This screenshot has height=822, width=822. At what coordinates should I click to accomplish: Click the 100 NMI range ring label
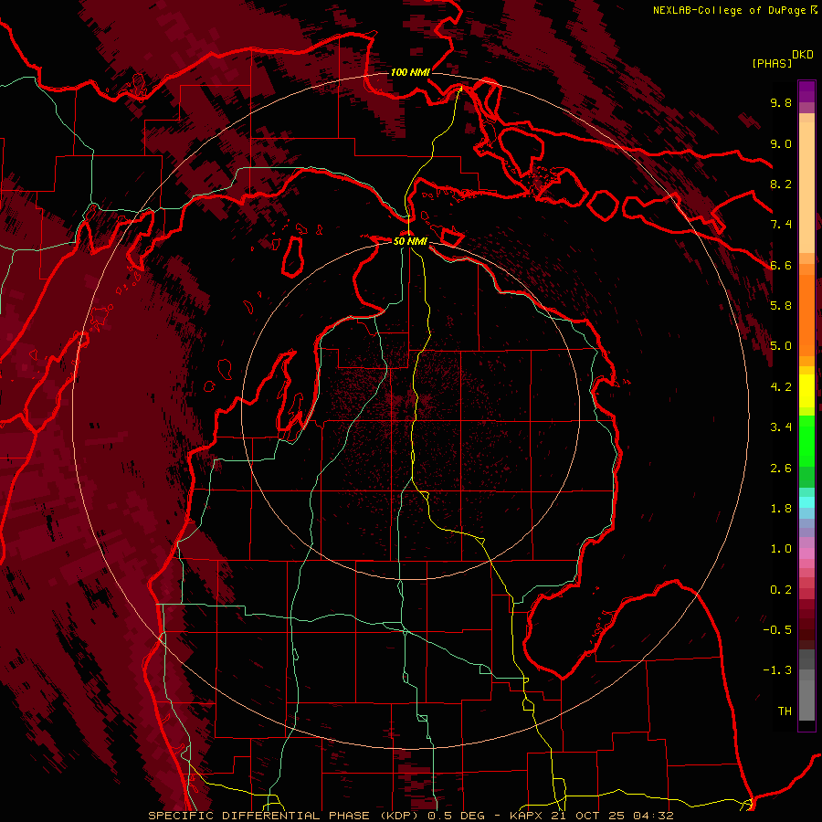(410, 72)
